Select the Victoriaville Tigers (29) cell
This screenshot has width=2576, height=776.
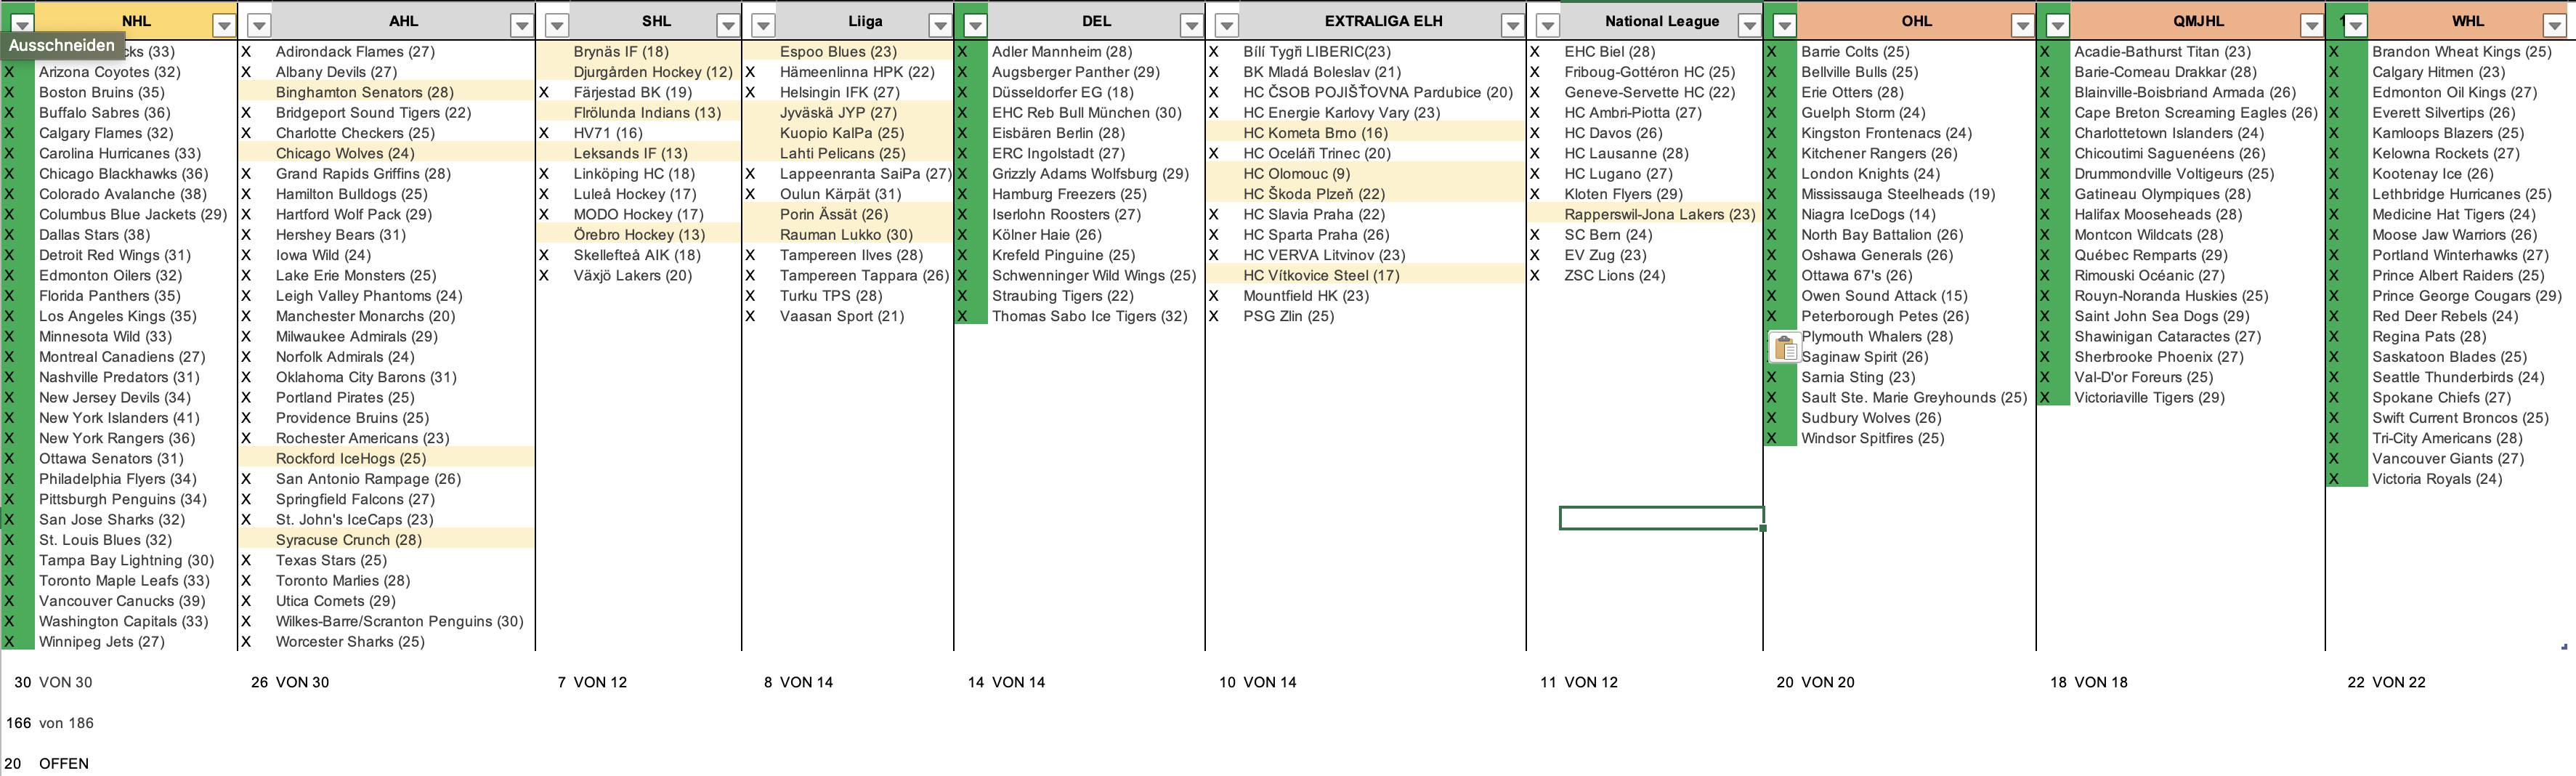(2197, 398)
